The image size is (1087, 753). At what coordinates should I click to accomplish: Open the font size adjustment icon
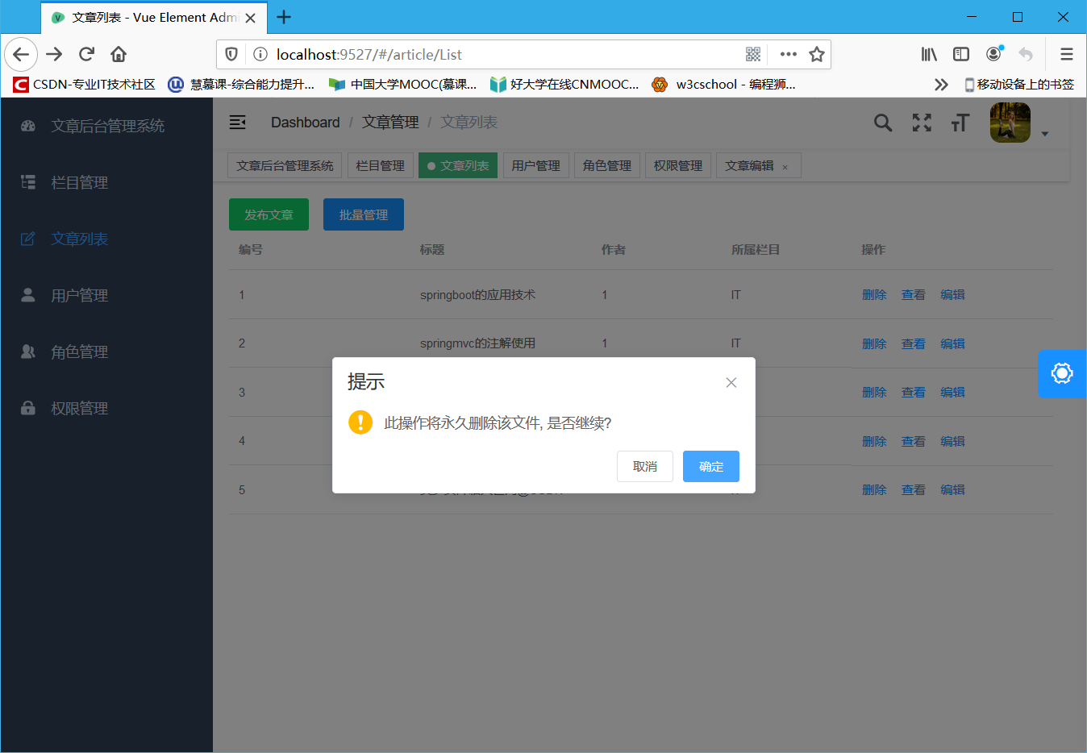[x=960, y=123]
